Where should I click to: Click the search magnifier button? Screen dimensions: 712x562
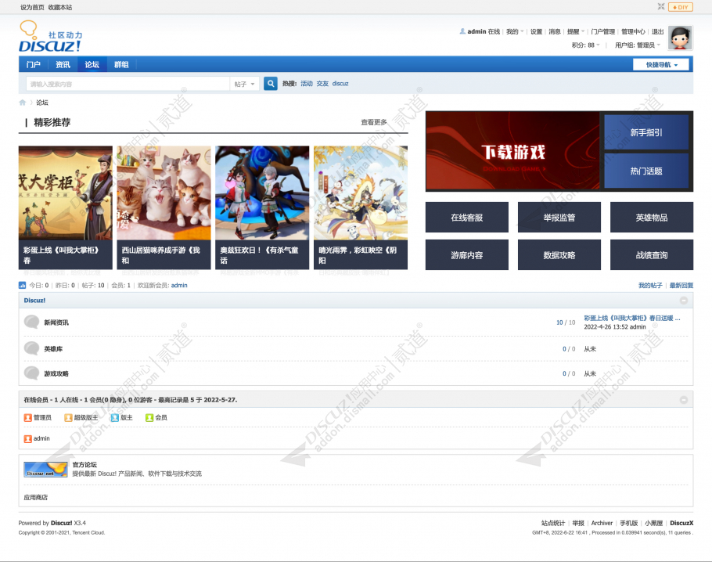click(271, 84)
